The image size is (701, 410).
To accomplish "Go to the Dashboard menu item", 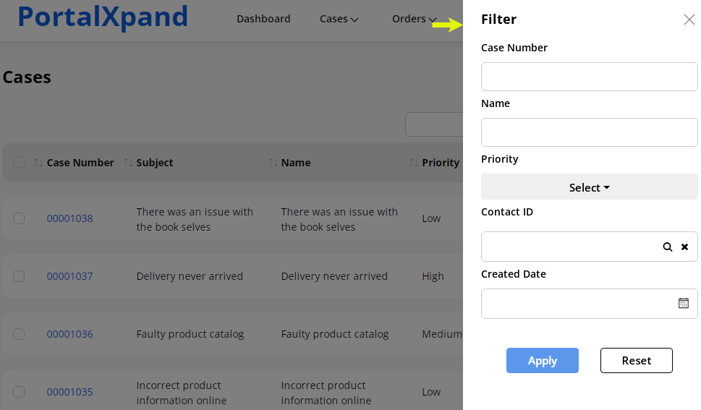I will pos(263,19).
